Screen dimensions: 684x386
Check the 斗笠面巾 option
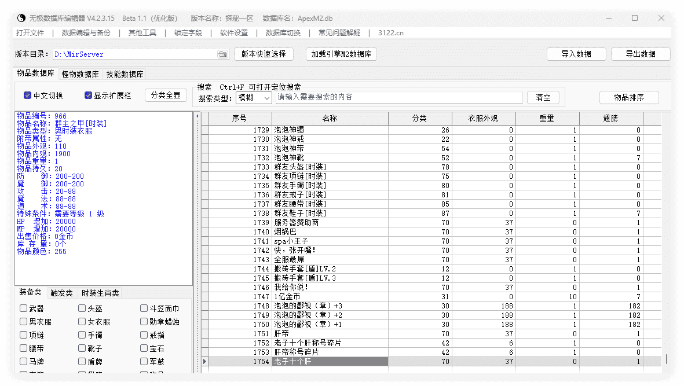(x=144, y=308)
